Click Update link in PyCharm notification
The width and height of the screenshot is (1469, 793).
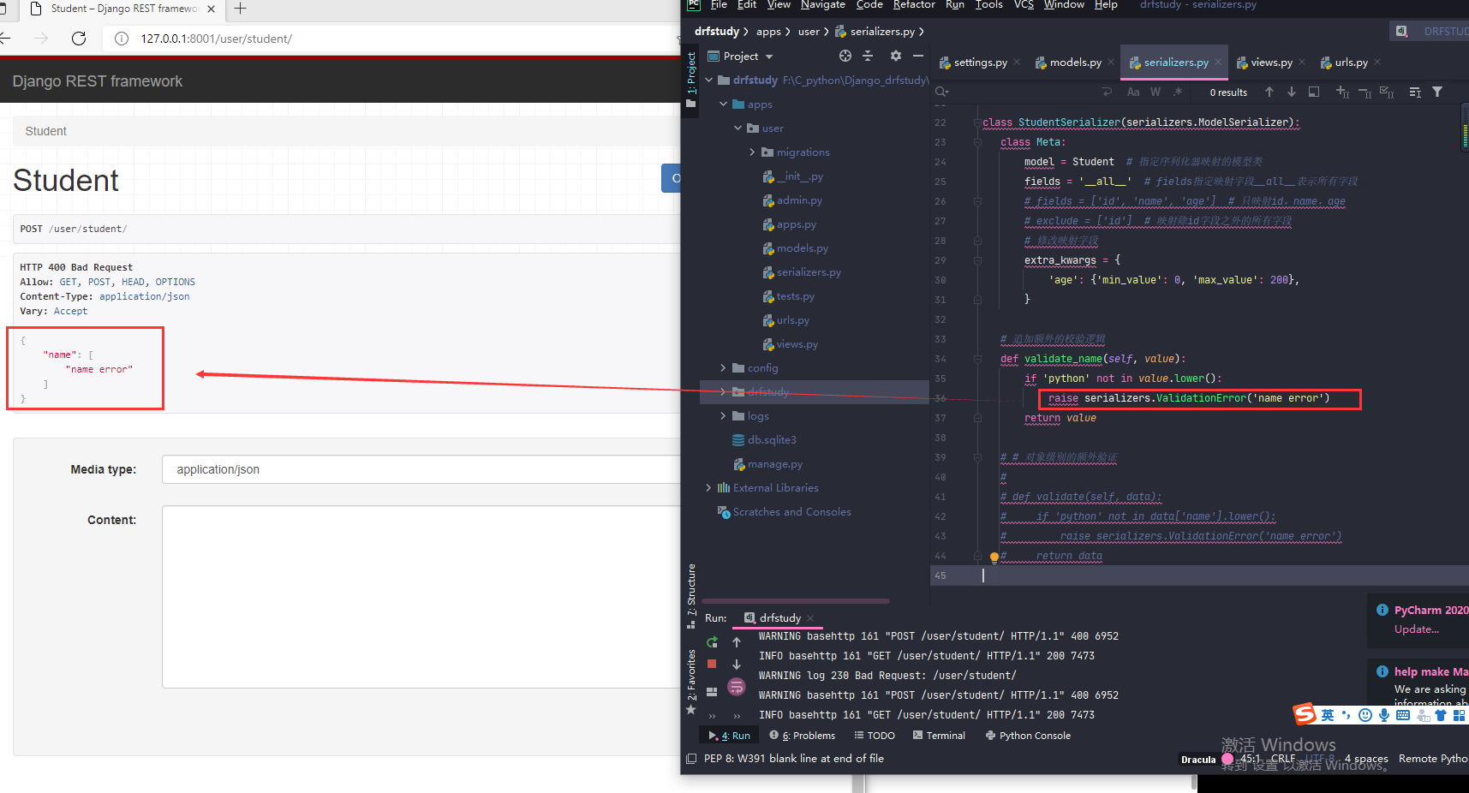[x=1417, y=629]
